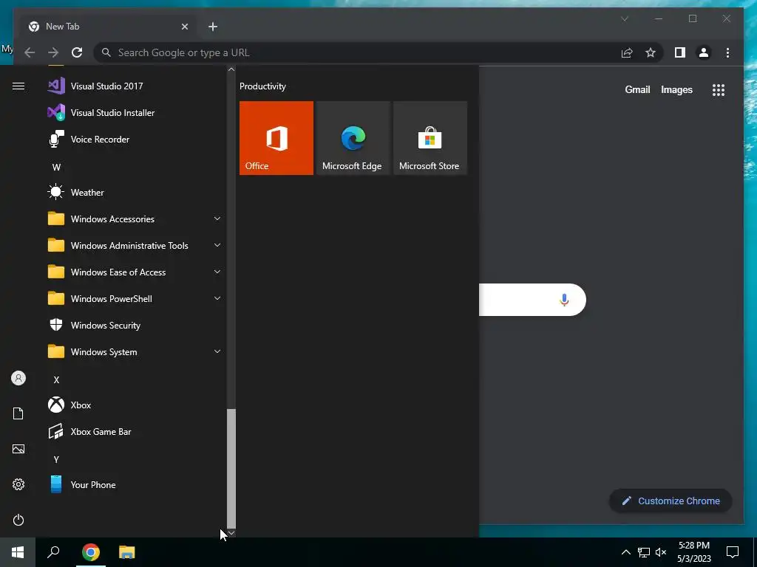Open Chrome tab search dropdown arrow
Image resolution: width=757 pixels, height=567 pixels.
point(624,18)
